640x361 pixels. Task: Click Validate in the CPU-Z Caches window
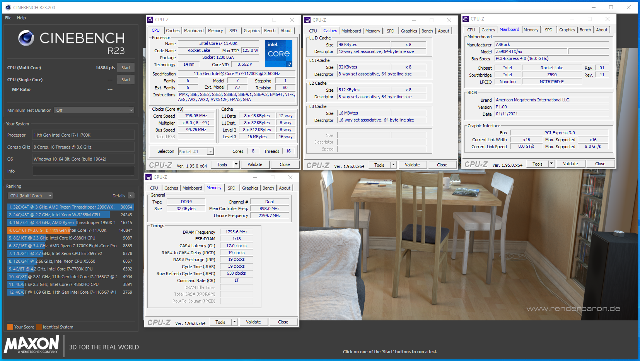[412, 165]
